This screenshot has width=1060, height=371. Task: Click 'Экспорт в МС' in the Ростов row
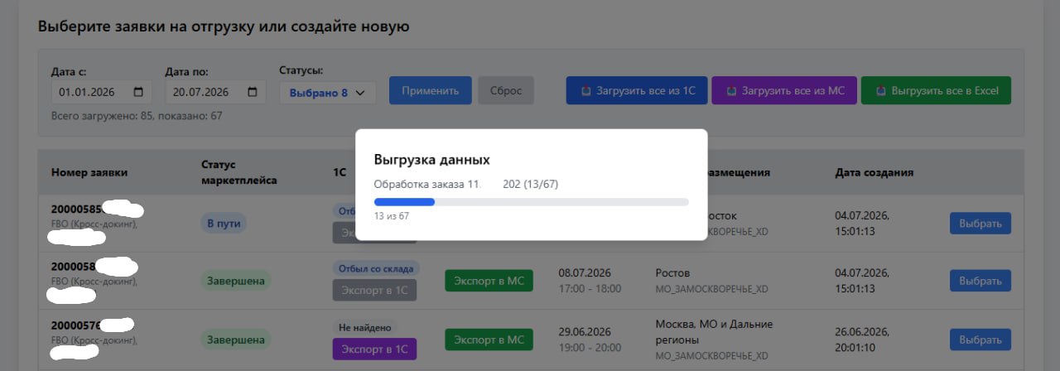(489, 281)
